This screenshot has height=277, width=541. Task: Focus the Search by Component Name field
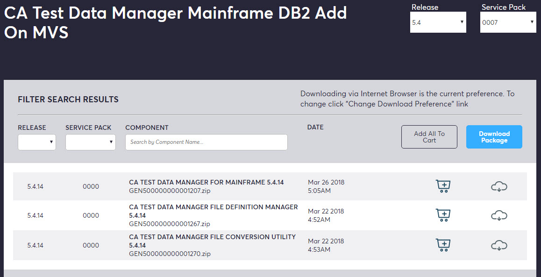point(206,142)
